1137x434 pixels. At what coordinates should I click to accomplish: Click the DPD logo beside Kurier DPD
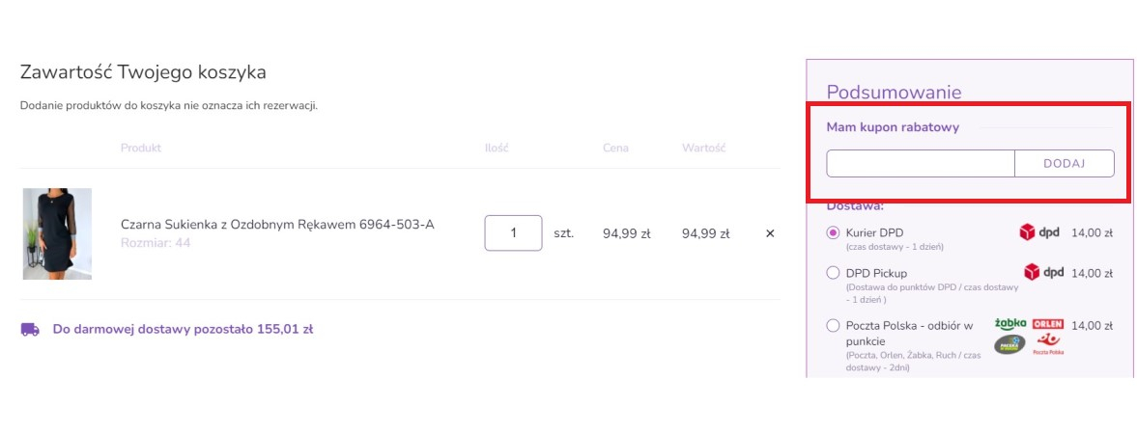[1039, 231]
